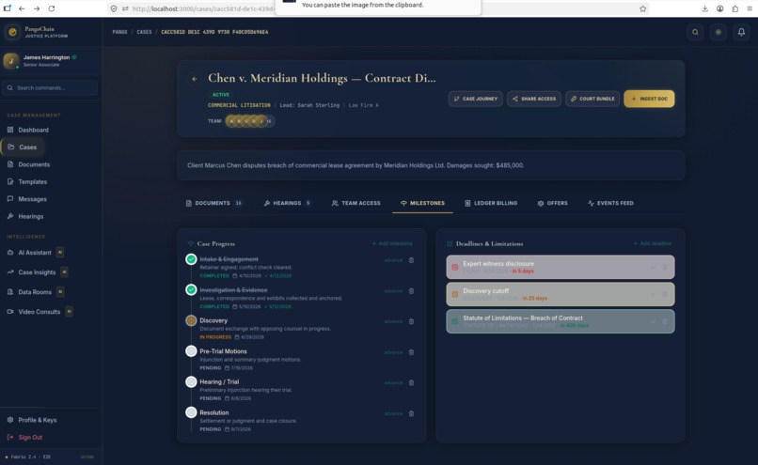
Task: Advance the Hearing / Trial milestone
Action: pos(393,383)
